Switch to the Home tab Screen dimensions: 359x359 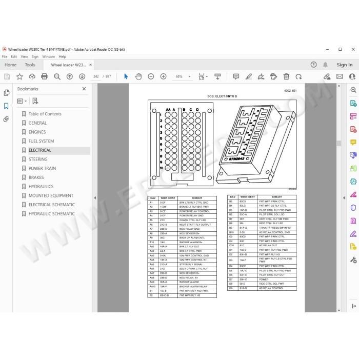pos(11,65)
